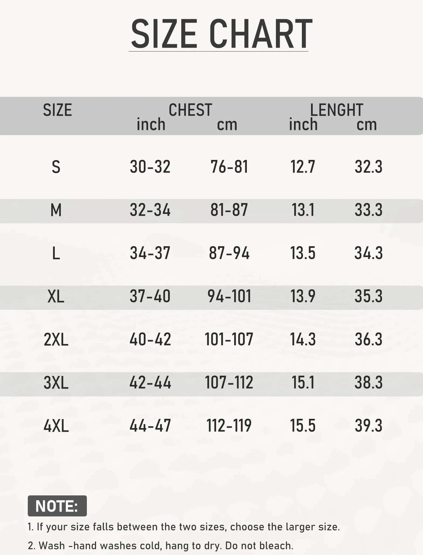Viewport: 423px width, 555px height.
Task: Click the L size row label
Action: pos(56,253)
